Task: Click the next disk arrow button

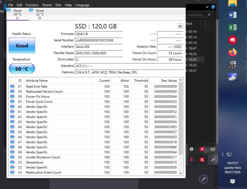Action: [180, 26]
